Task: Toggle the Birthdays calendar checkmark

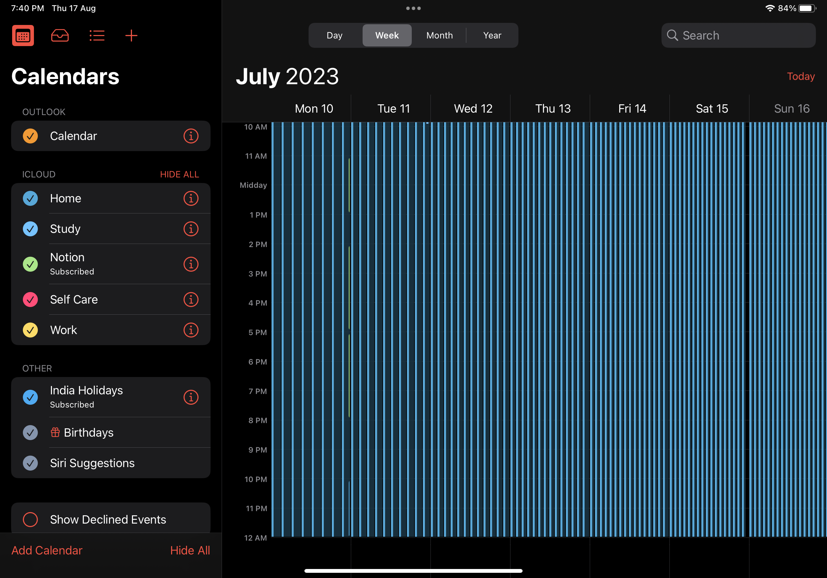Action: coord(30,432)
